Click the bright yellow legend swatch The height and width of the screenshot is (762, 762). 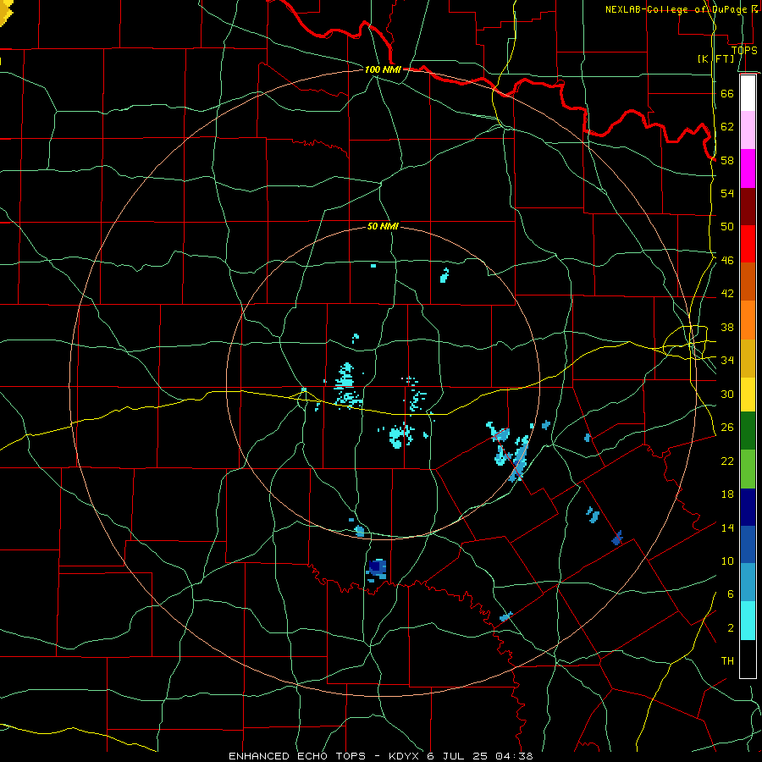click(748, 394)
